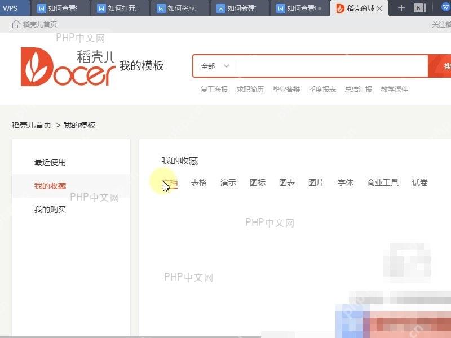
Task: Focus the template search input field
Action: pyautogui.click(x=331, y=66)
